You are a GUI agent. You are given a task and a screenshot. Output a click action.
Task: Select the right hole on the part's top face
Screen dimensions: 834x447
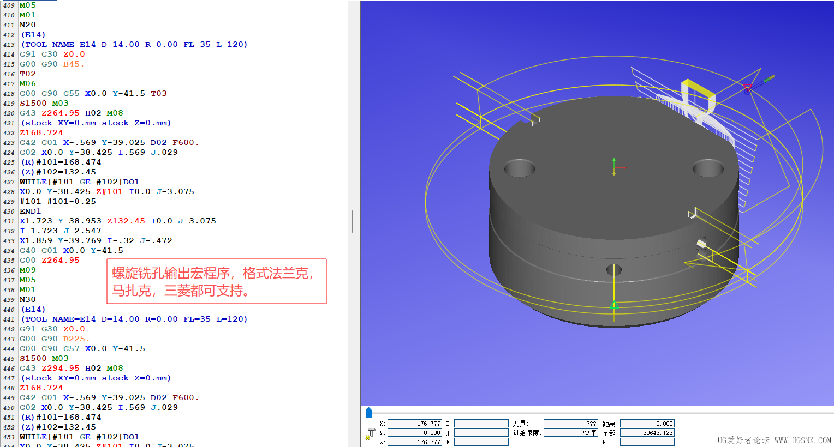coord(708,168)
